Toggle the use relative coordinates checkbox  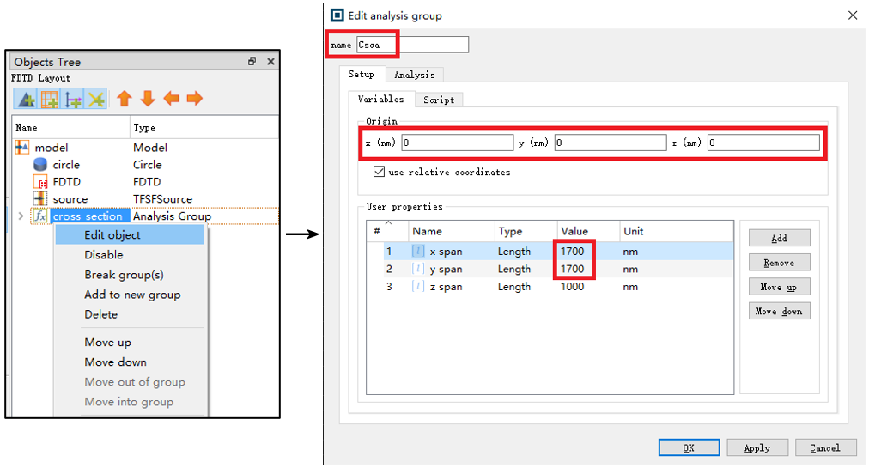(379, 172)
